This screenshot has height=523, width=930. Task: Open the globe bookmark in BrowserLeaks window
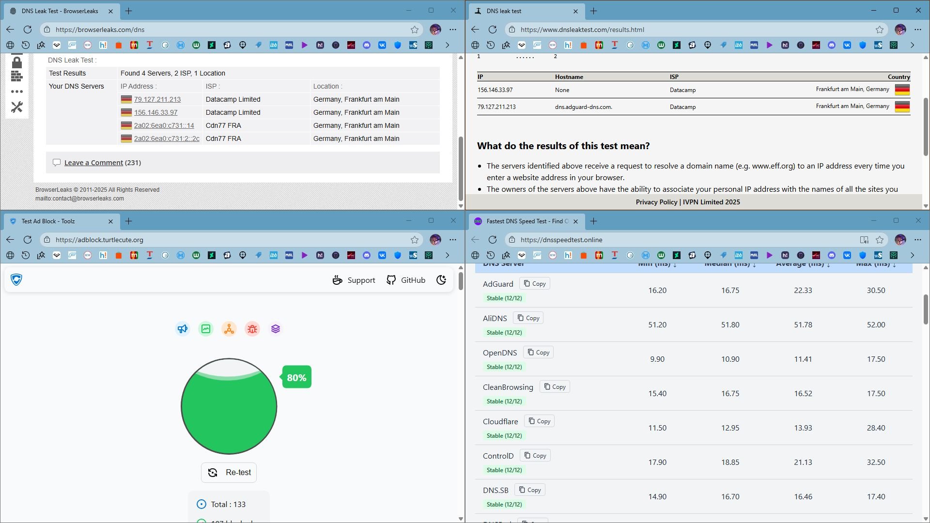tap(10, 45)
